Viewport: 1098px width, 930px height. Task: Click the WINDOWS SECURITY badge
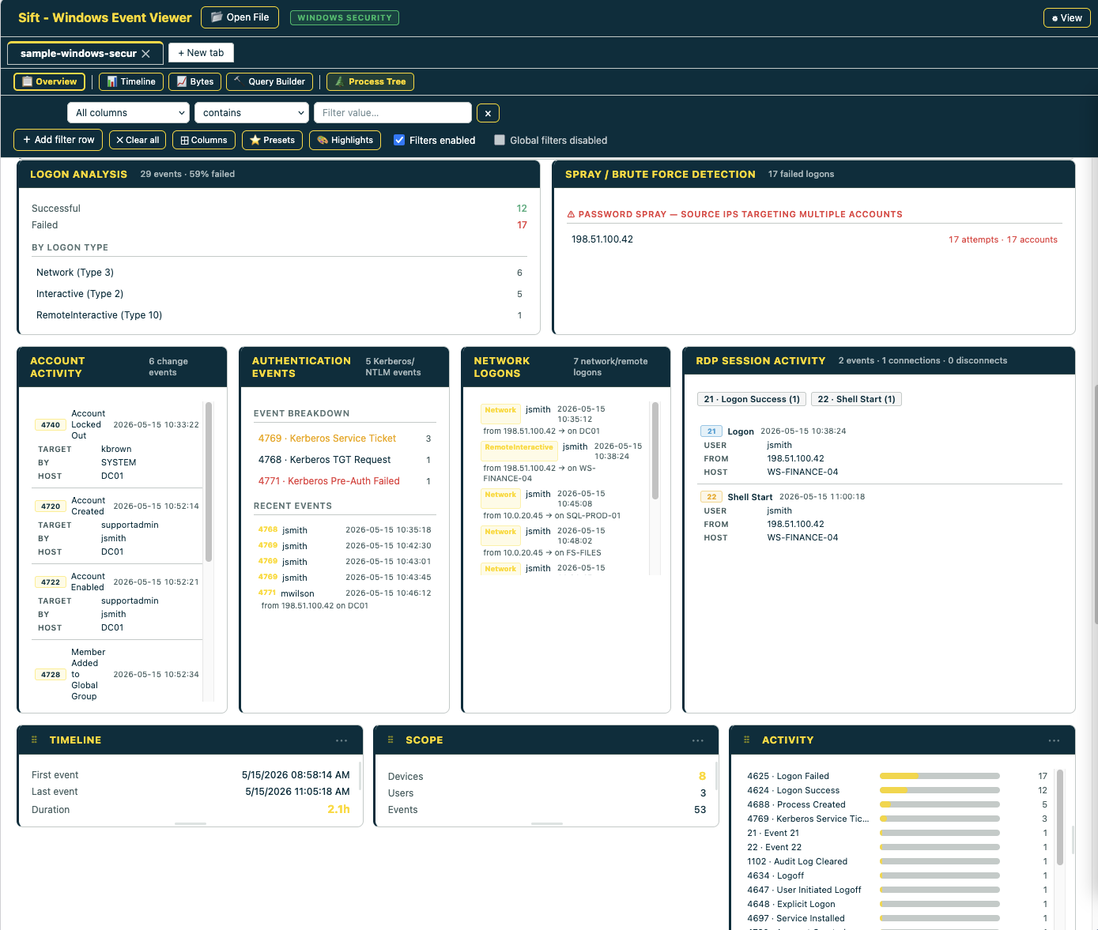tap(345, 17)
